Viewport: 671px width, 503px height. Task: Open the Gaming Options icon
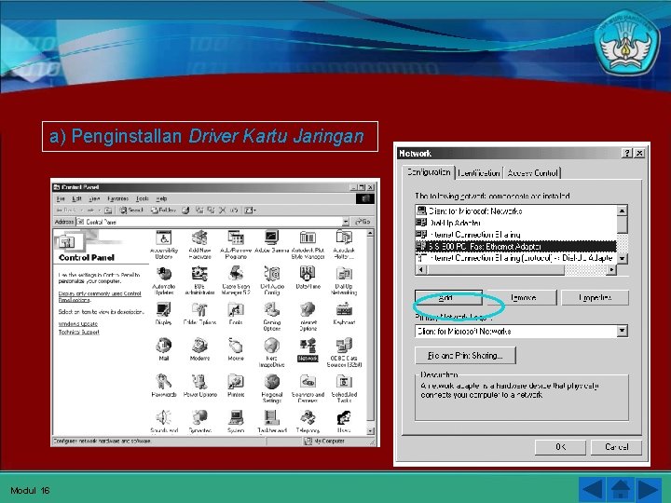coord(272,317)
